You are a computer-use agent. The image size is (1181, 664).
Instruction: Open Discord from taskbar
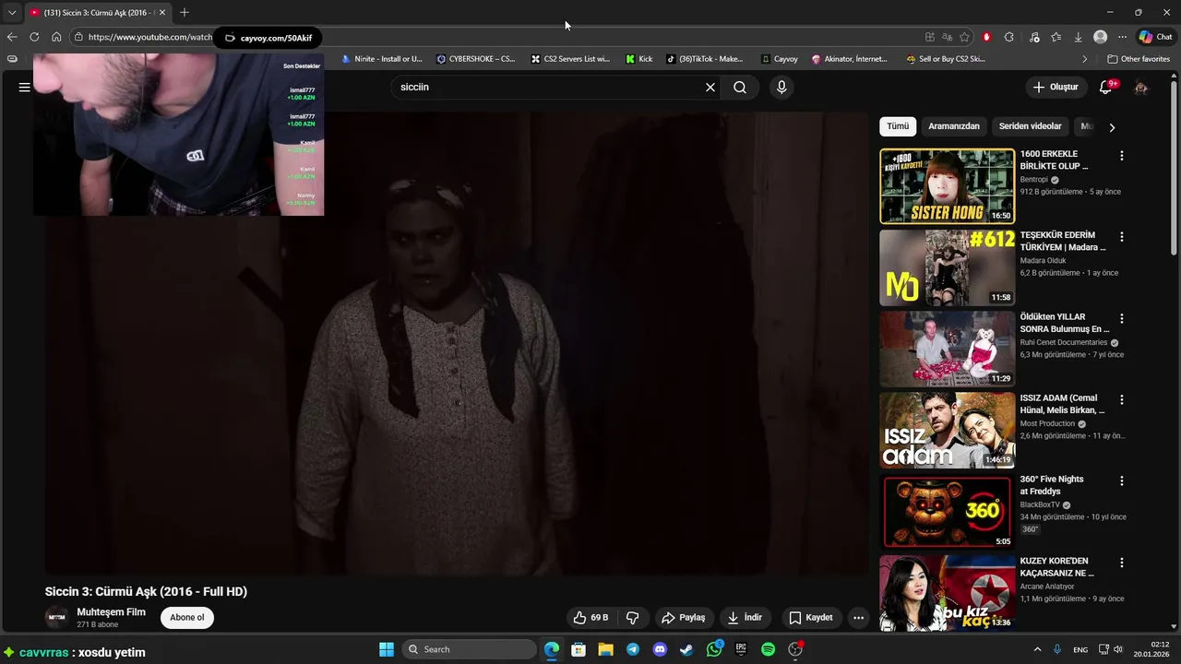(660, 649)
